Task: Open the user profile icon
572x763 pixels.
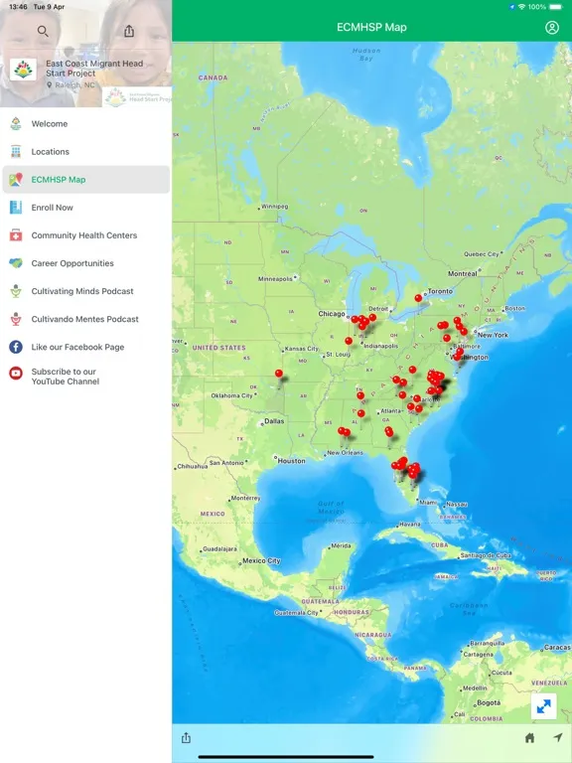Action: click(551, 27)
